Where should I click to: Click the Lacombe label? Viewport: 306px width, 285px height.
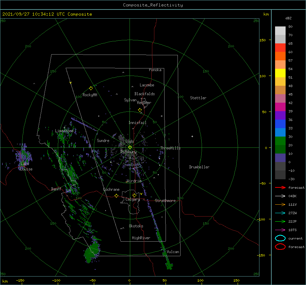click(147, 85)
